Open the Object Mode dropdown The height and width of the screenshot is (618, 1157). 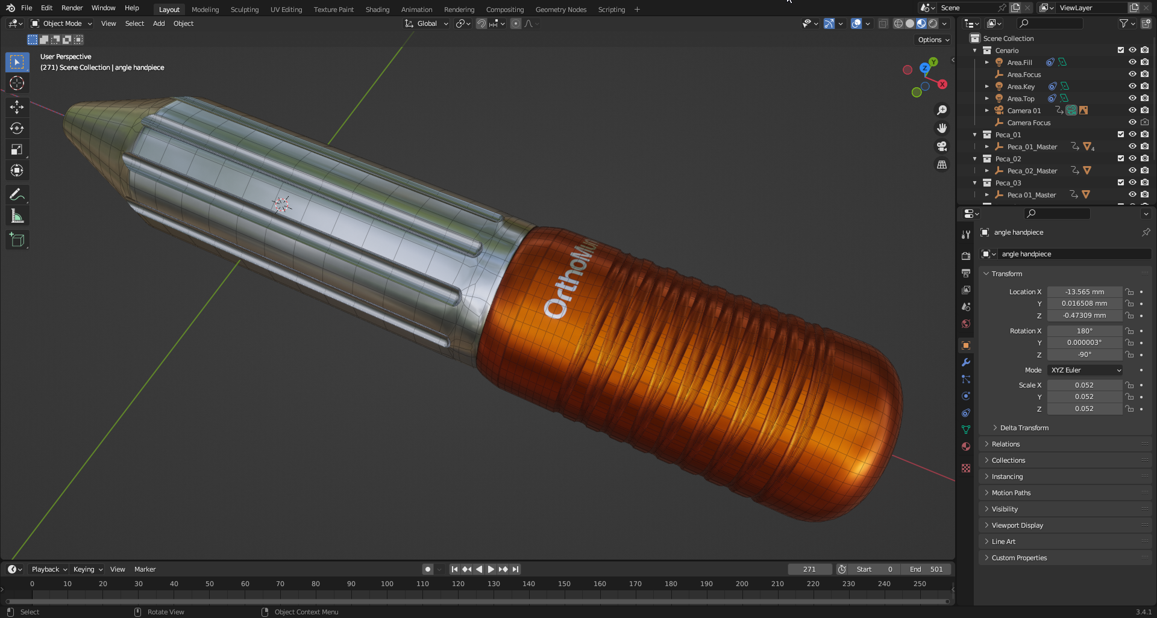tap(61, 23)
